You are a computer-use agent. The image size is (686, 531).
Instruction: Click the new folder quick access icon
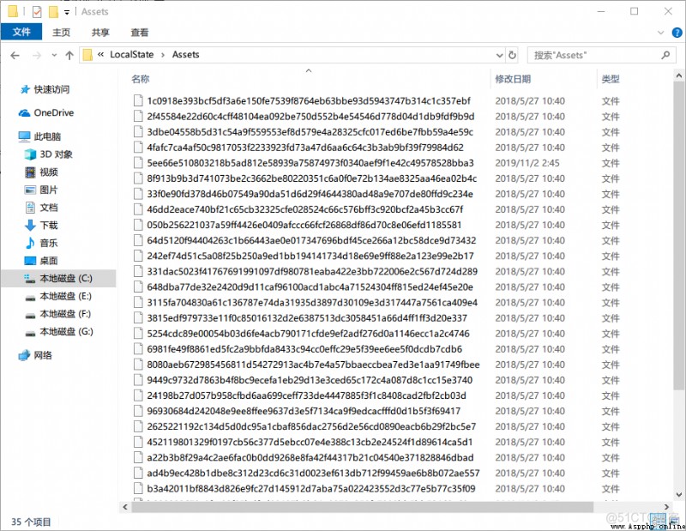click(53, 12)
